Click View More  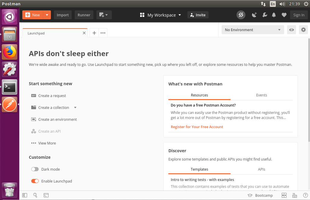click(x=43, y=143)
